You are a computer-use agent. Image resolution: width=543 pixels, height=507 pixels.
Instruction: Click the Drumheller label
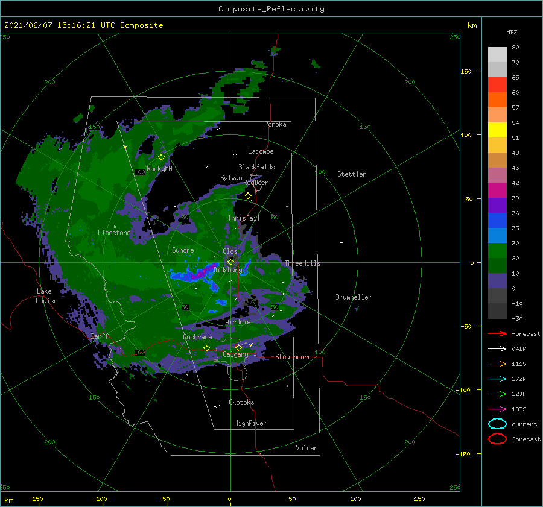pyautogui.click(x=354, y=297)
